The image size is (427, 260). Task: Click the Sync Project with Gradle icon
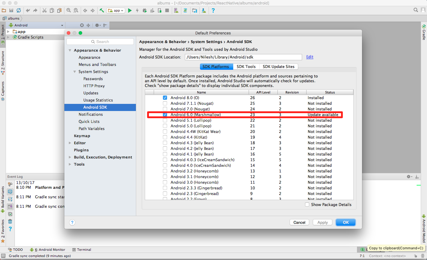point(185,10)
